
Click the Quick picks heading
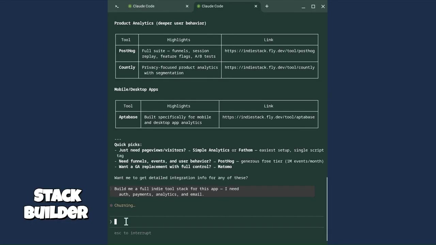(x=128, y=145)
